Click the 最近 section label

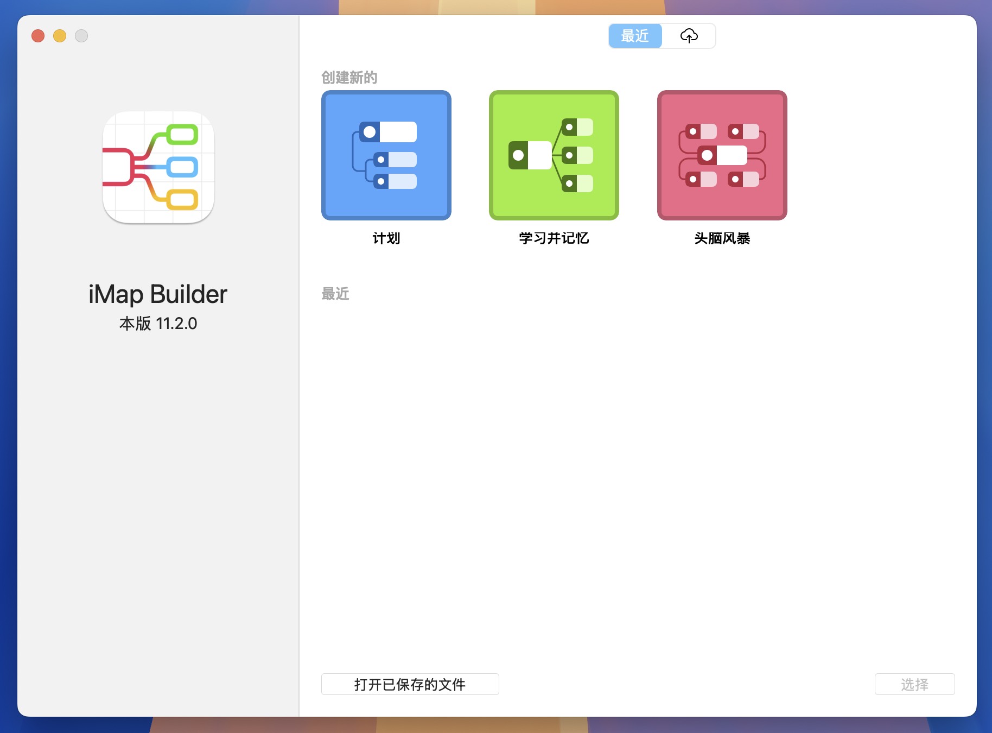click(x=335, y=294)
